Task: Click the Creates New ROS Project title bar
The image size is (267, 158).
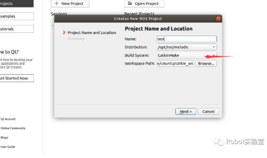Action: 138,19
